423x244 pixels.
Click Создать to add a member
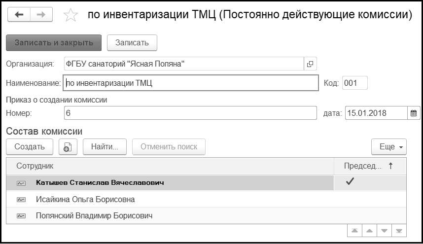(30, 146)
